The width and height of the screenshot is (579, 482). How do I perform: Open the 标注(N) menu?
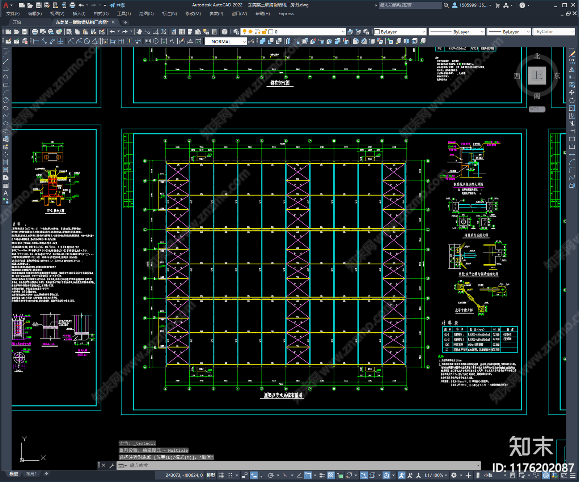click(x=169, y=14)
